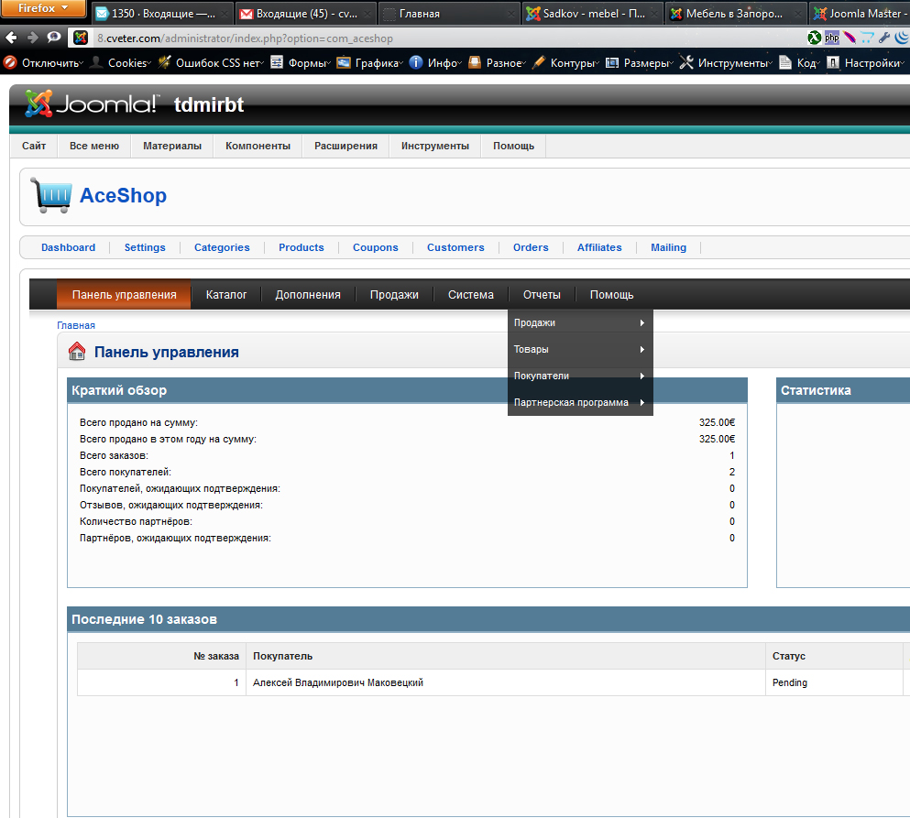Open the Firefox application menu dropdown
The width and height of the screenshot is (910, 818).
click(x=44, y=9)
